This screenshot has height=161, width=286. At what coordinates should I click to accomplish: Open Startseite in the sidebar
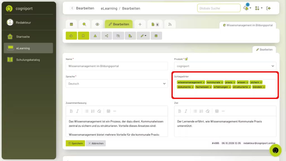(28, 37)
